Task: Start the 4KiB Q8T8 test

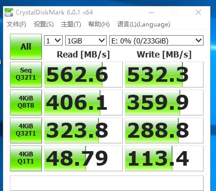Action: pos(26,102)
